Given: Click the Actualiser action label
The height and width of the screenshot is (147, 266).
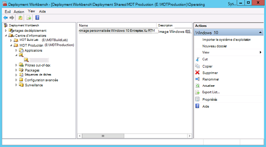Looking at the screenshot, I should [x=209, y=86].
